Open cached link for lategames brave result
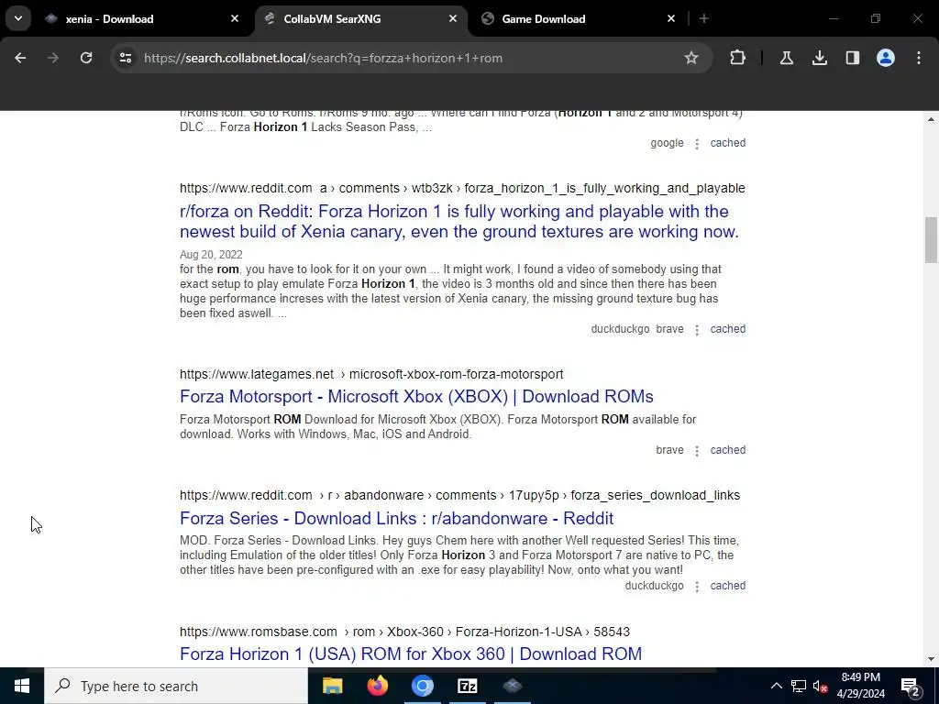Viewport: 939px width, 704px height. point(727,450)
